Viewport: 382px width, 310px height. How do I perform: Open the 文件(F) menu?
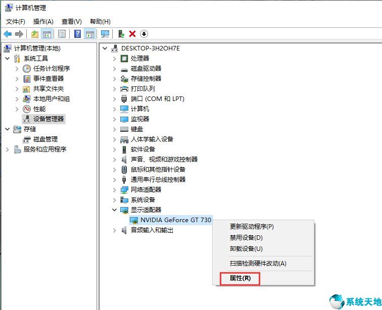(x=15, y=22)
